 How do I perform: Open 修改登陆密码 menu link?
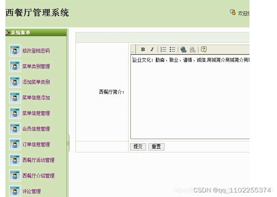36,51
